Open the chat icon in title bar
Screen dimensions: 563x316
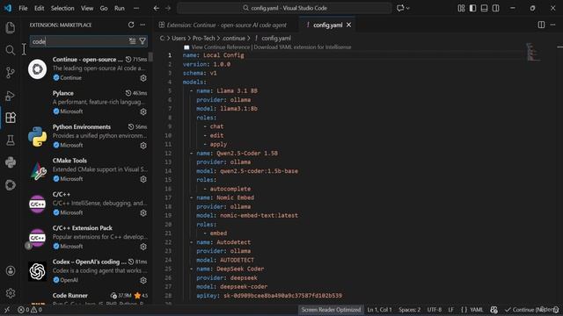400,8
